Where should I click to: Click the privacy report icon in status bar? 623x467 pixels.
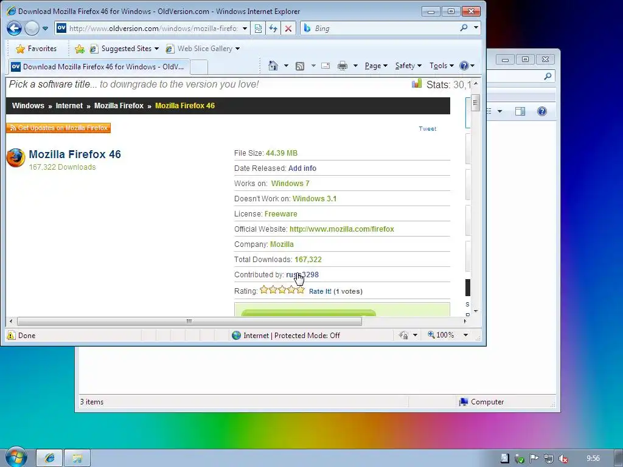pos(404,335)
